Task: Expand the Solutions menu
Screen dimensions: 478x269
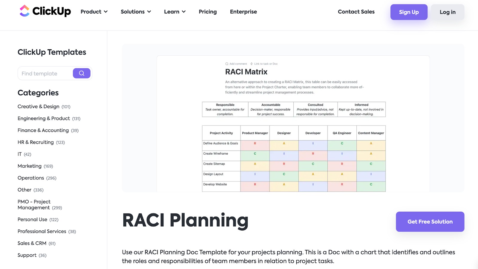Action: [136, 12]
